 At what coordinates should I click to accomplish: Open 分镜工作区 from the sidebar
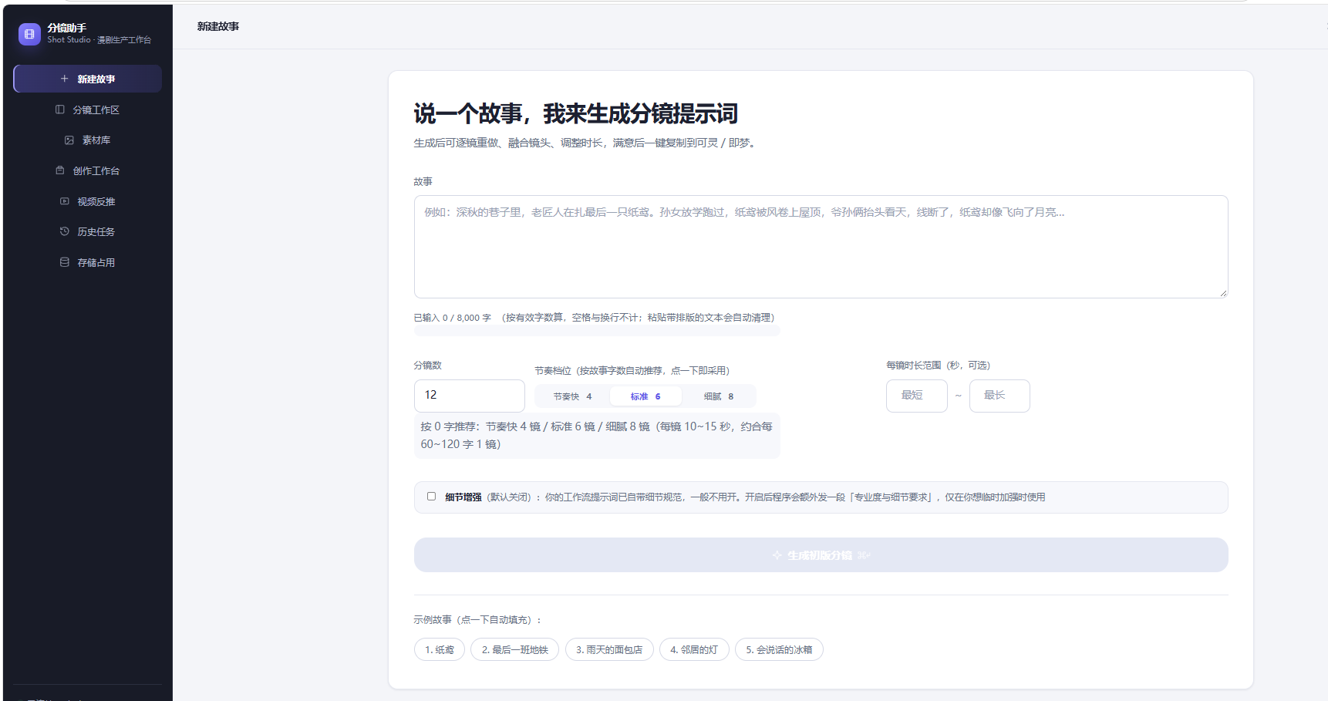click(x=87, y=110)
